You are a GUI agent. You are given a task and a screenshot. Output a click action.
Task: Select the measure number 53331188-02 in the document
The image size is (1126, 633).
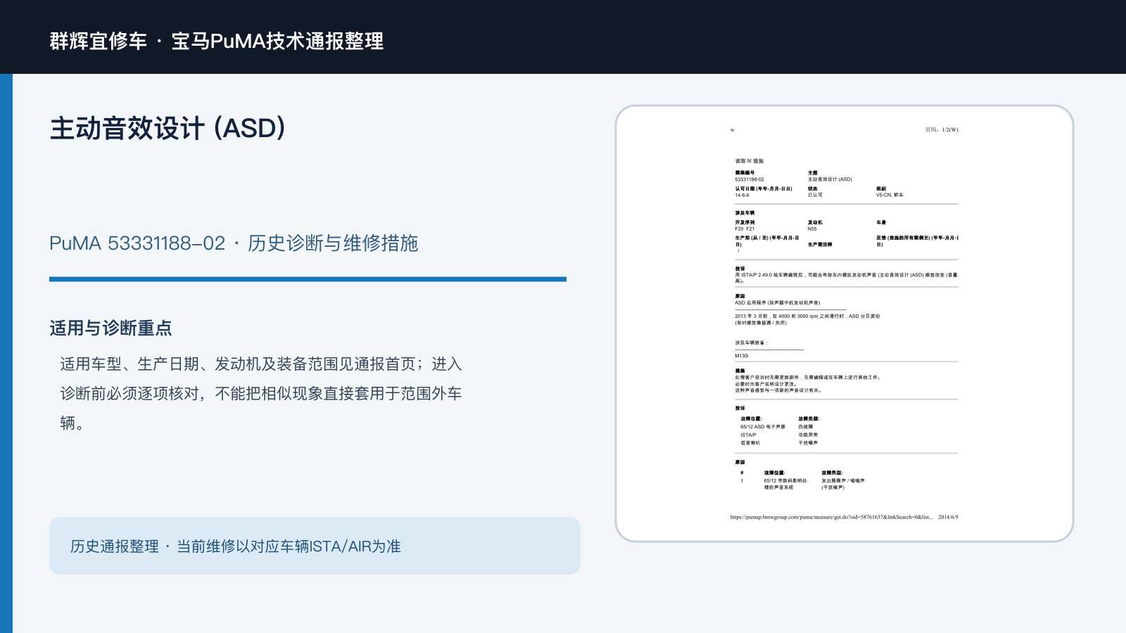click(x=749, y=179)
